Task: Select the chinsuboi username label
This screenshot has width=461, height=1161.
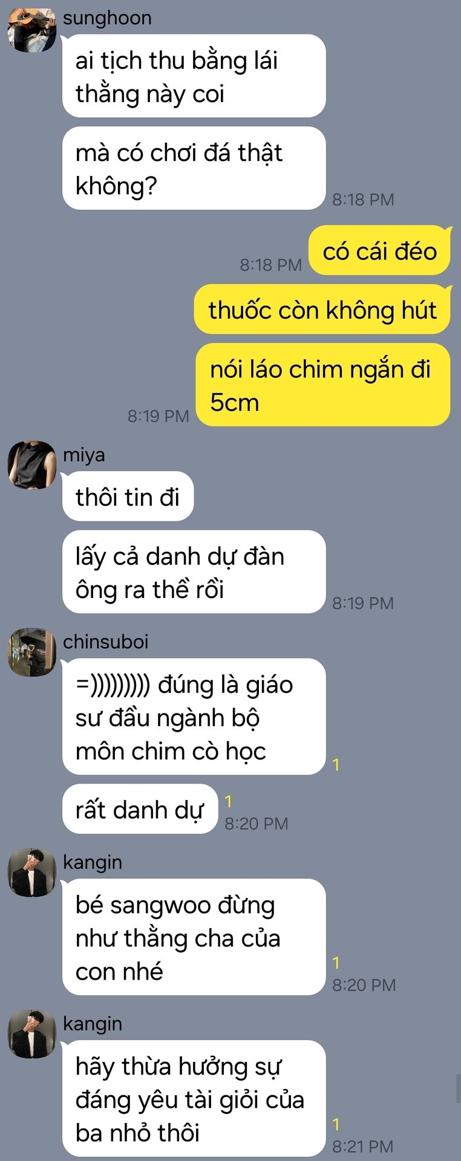Action: 106,642
